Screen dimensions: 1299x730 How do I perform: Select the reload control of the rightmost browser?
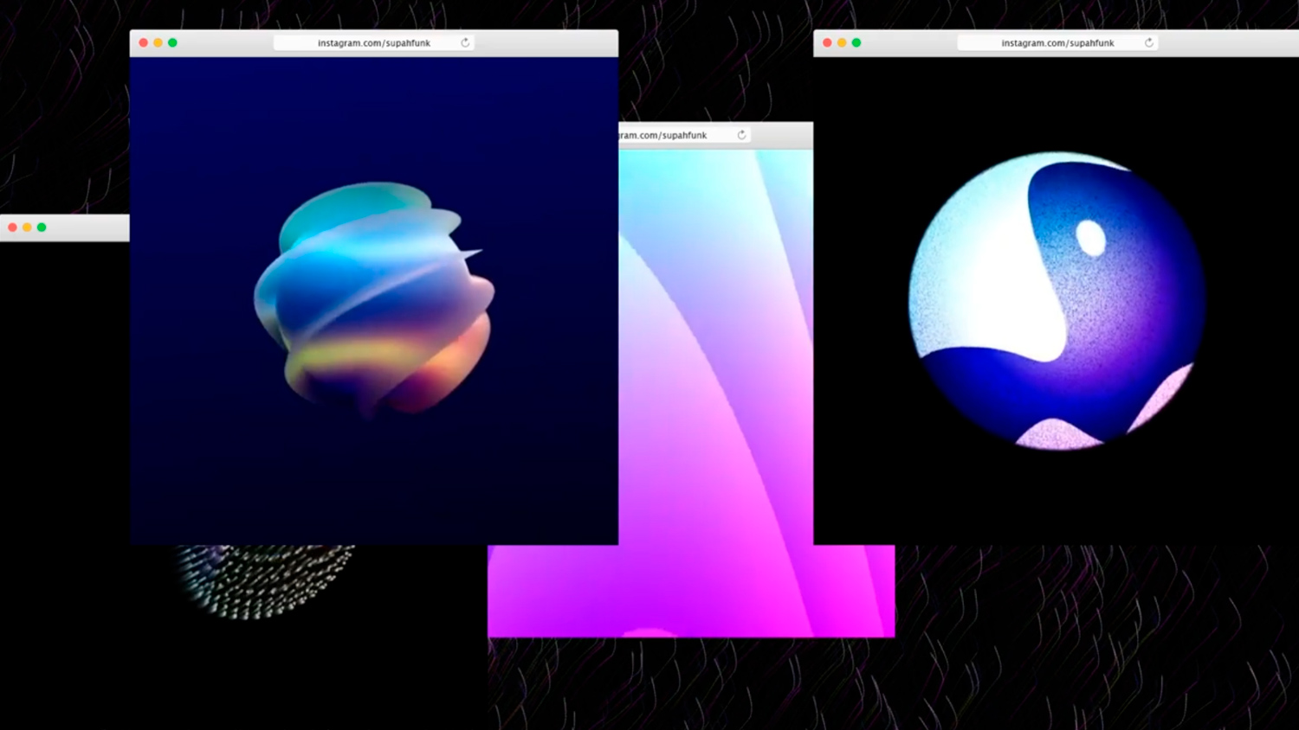pos(1148,41)
